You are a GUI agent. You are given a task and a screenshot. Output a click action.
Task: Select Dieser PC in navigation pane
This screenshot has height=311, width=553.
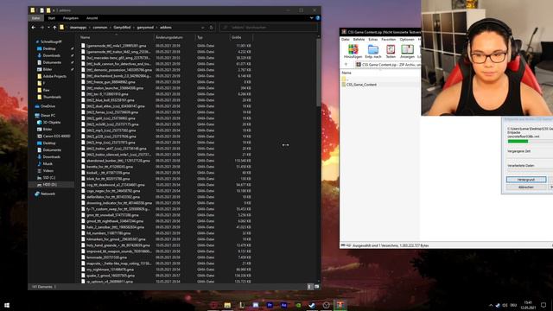(48, 115)
